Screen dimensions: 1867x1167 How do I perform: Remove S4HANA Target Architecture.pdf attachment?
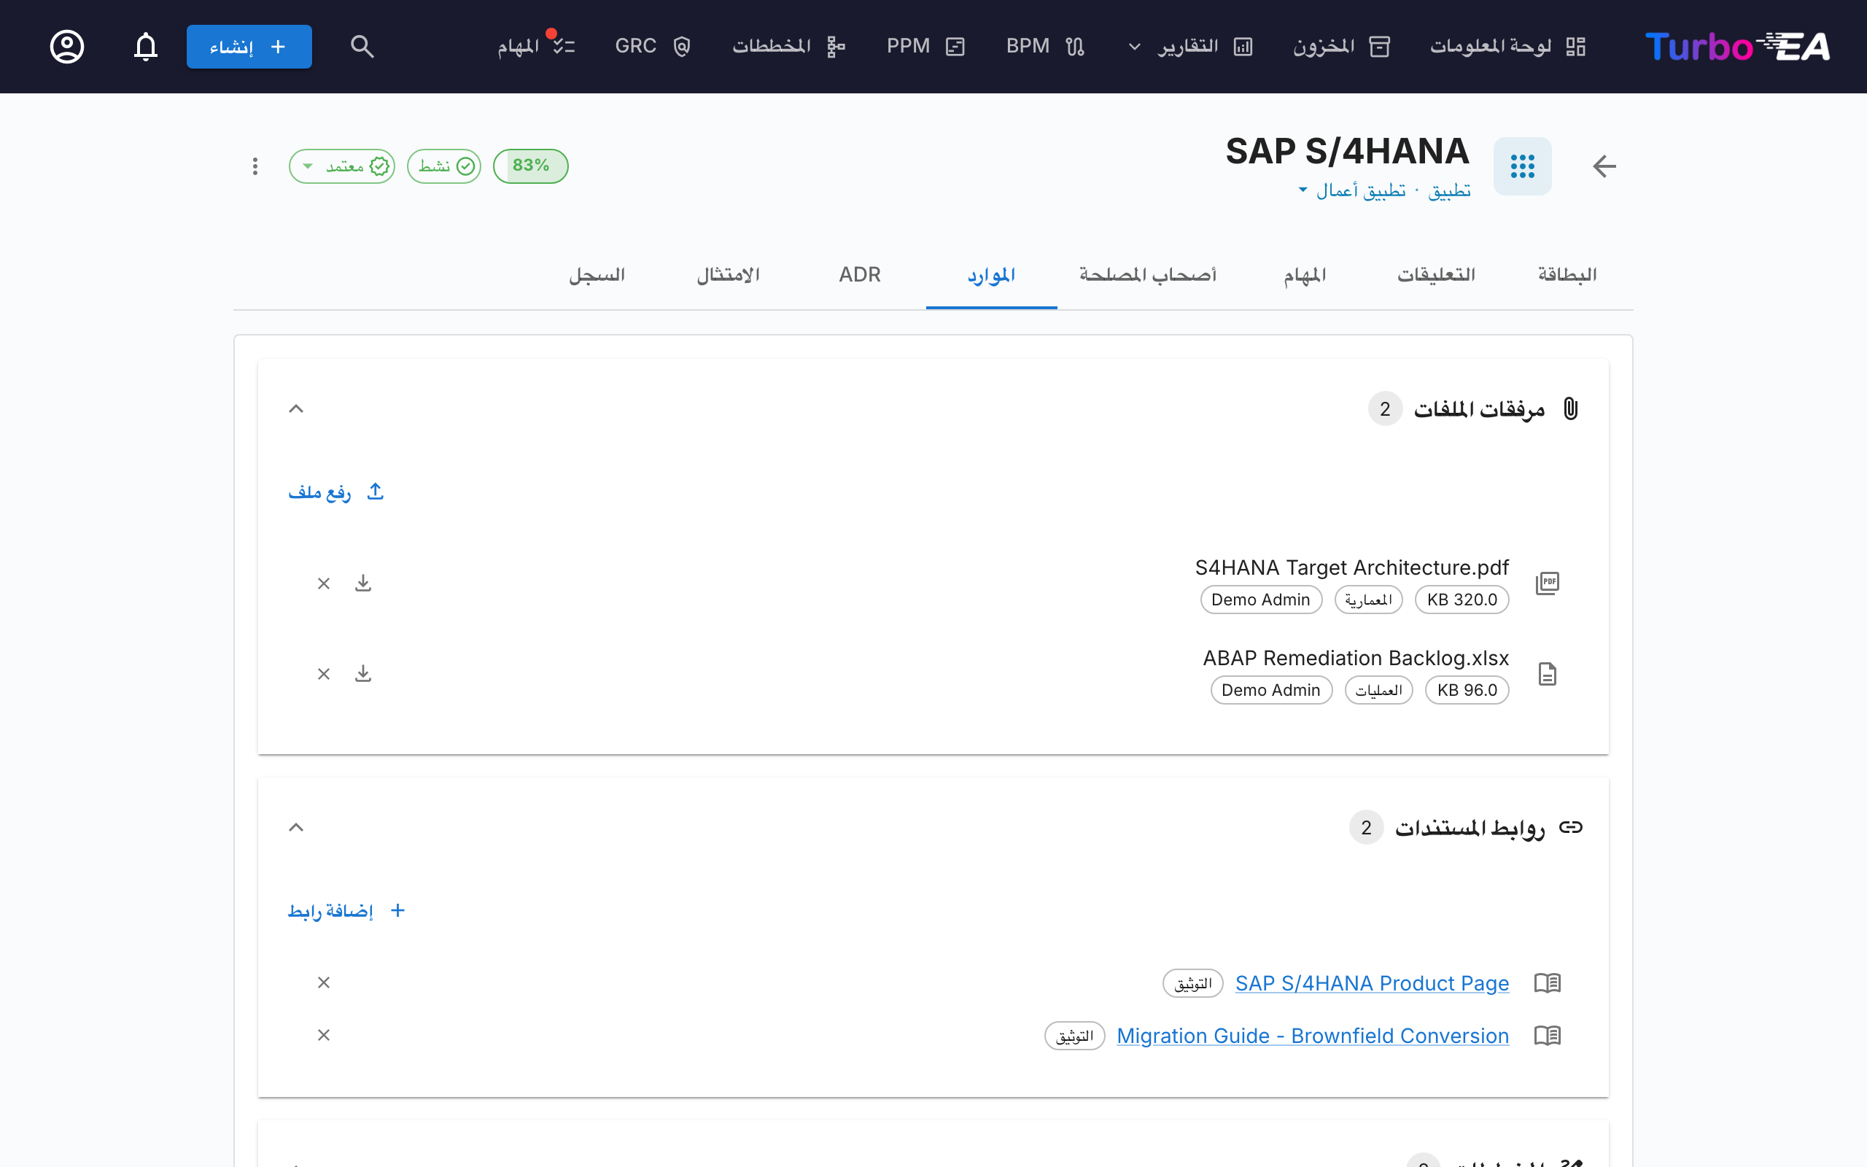click(324, 583)
